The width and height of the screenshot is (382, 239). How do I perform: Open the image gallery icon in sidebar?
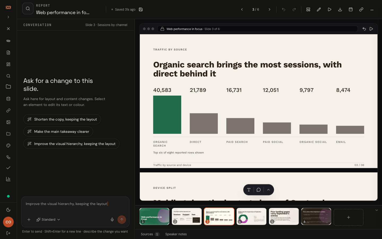(8, 122)
